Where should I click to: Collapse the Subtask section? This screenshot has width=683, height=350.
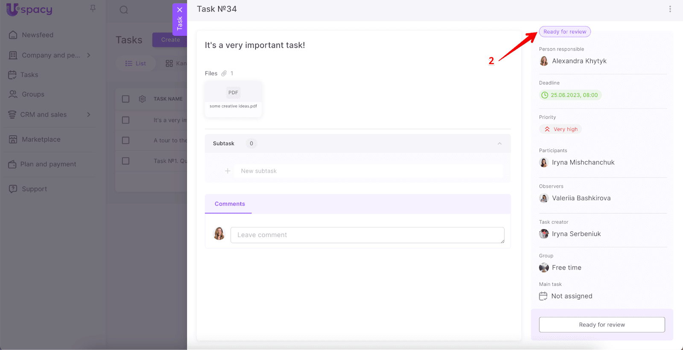tap(499, 144)
